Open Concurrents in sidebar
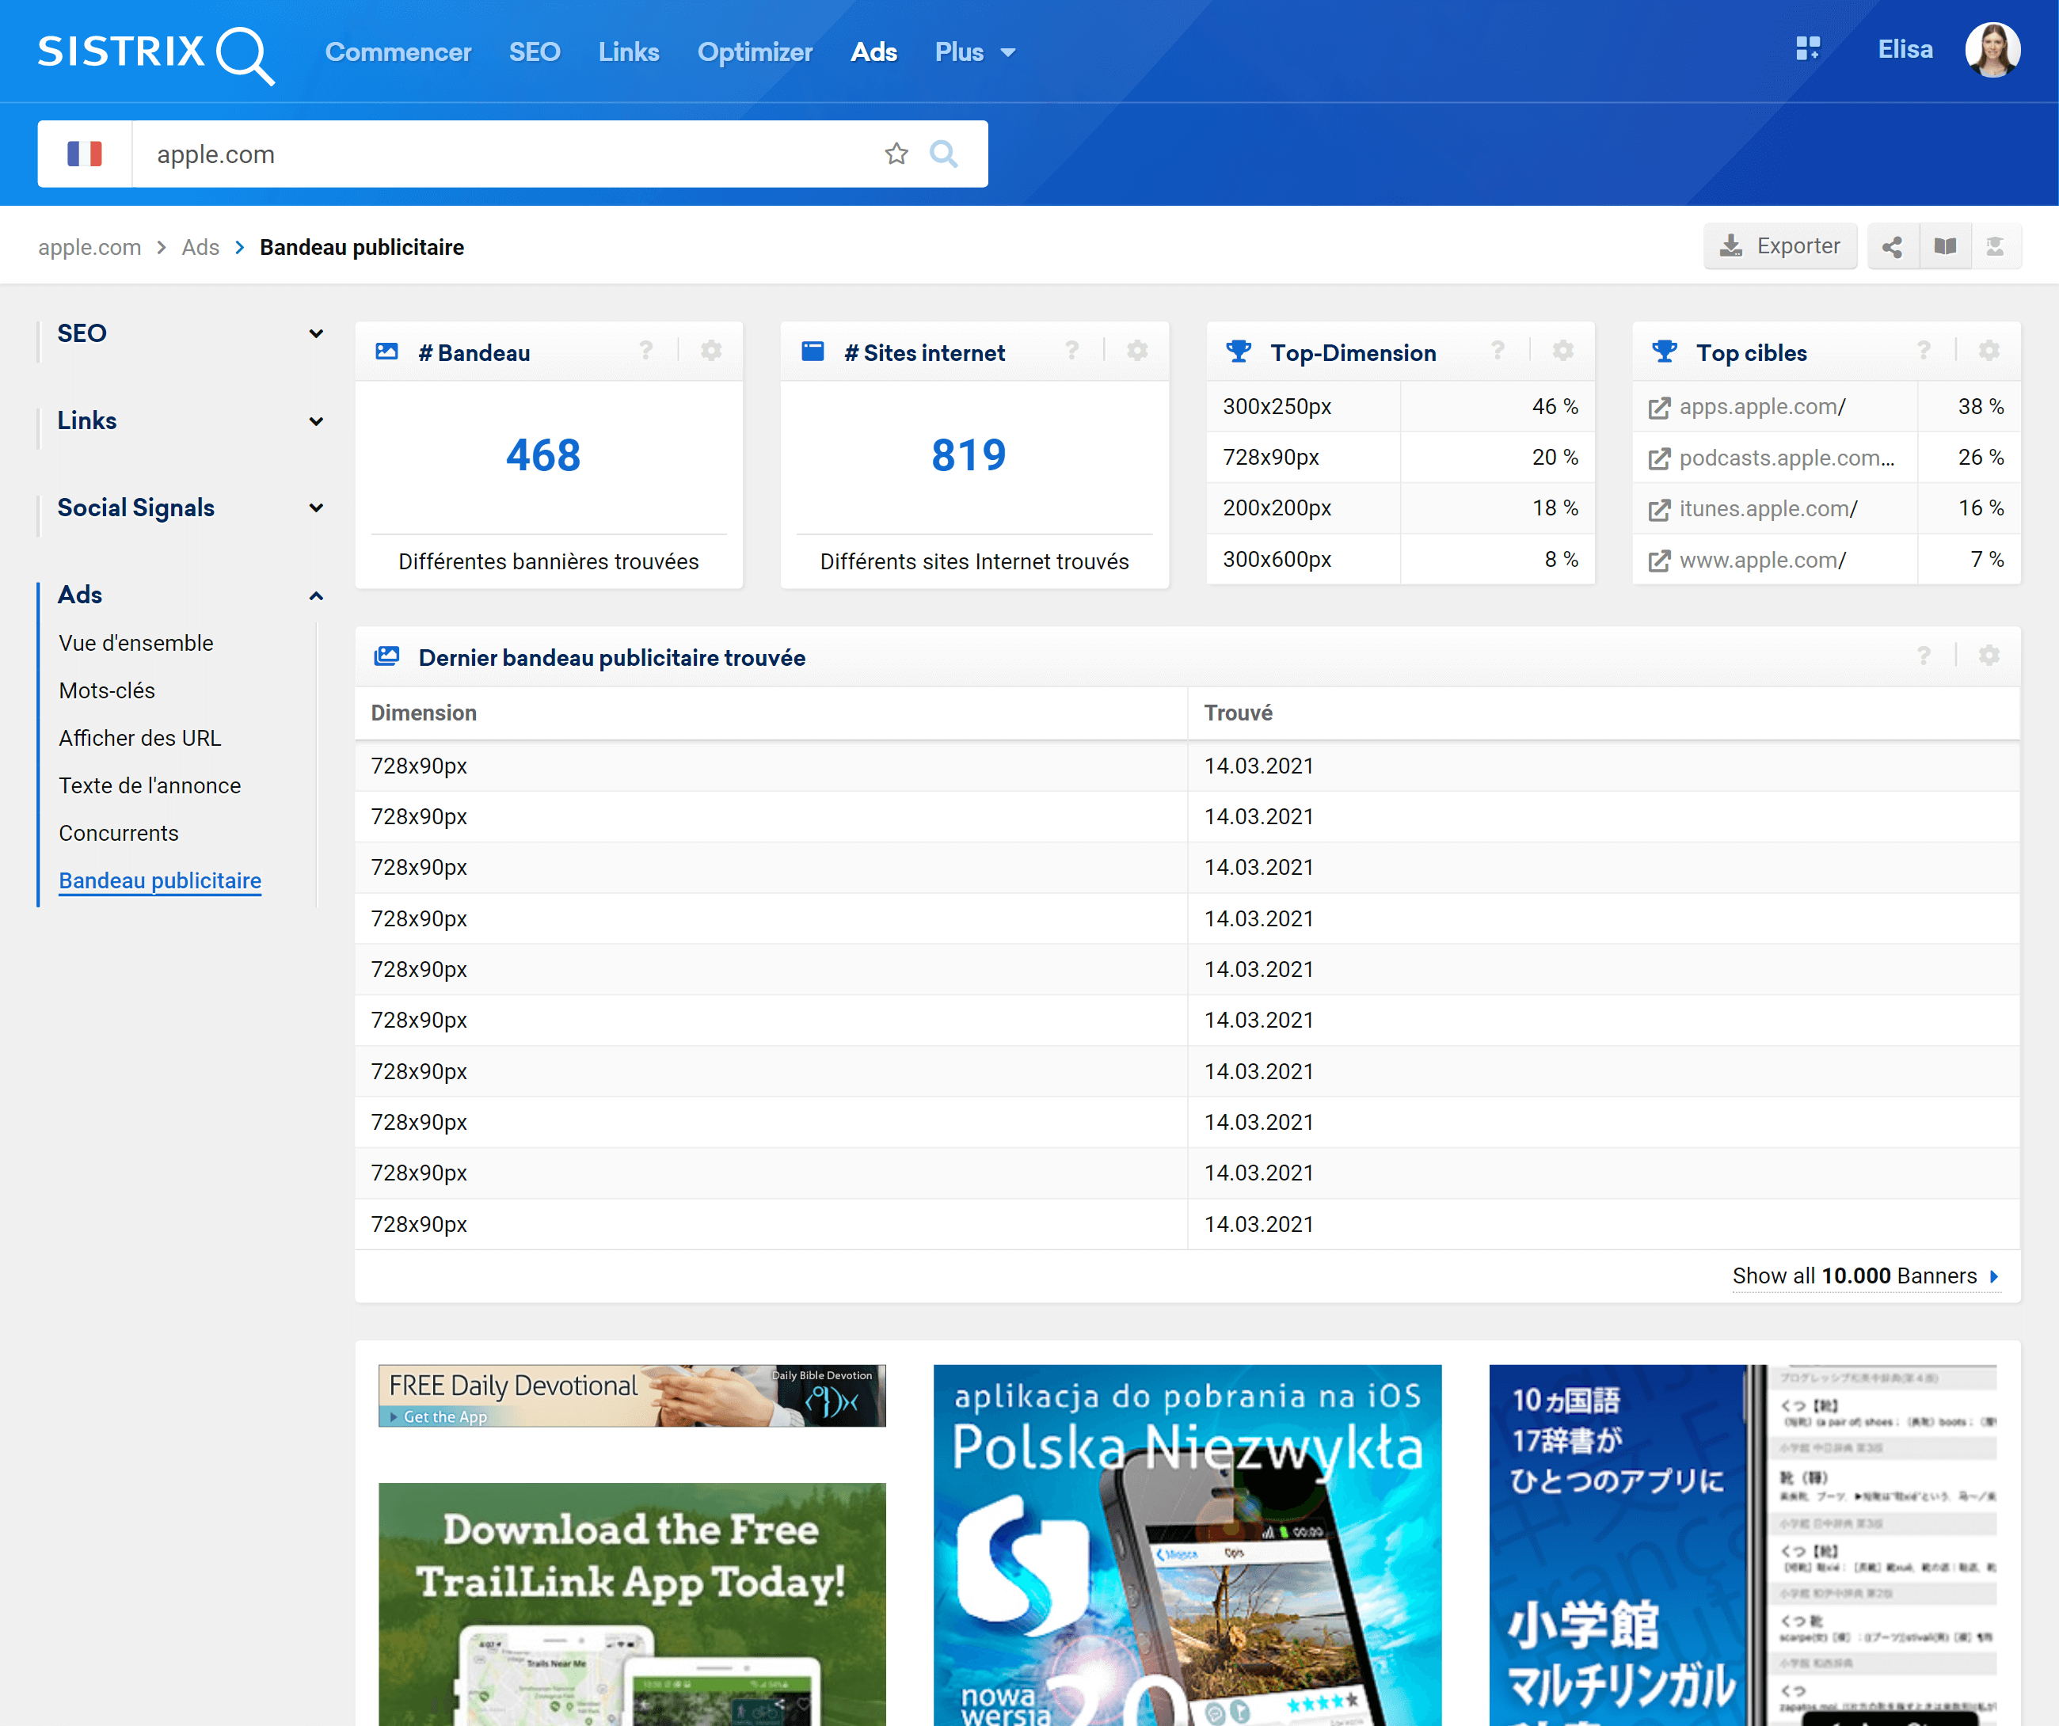 point(119,833)
